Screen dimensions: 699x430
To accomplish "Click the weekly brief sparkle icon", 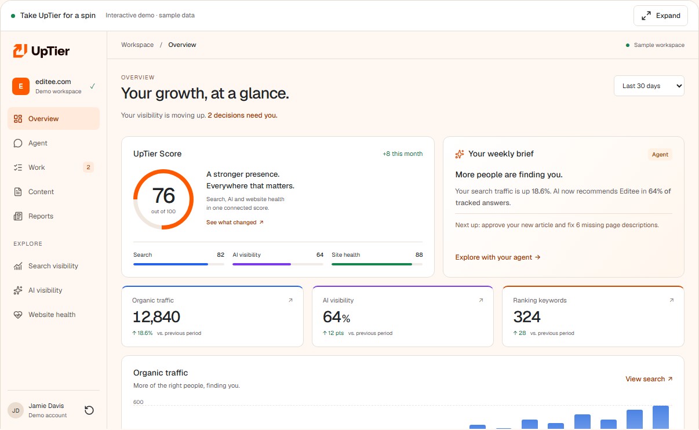I will 460,154.
